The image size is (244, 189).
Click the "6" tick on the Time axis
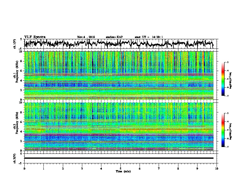pos(140,169)
